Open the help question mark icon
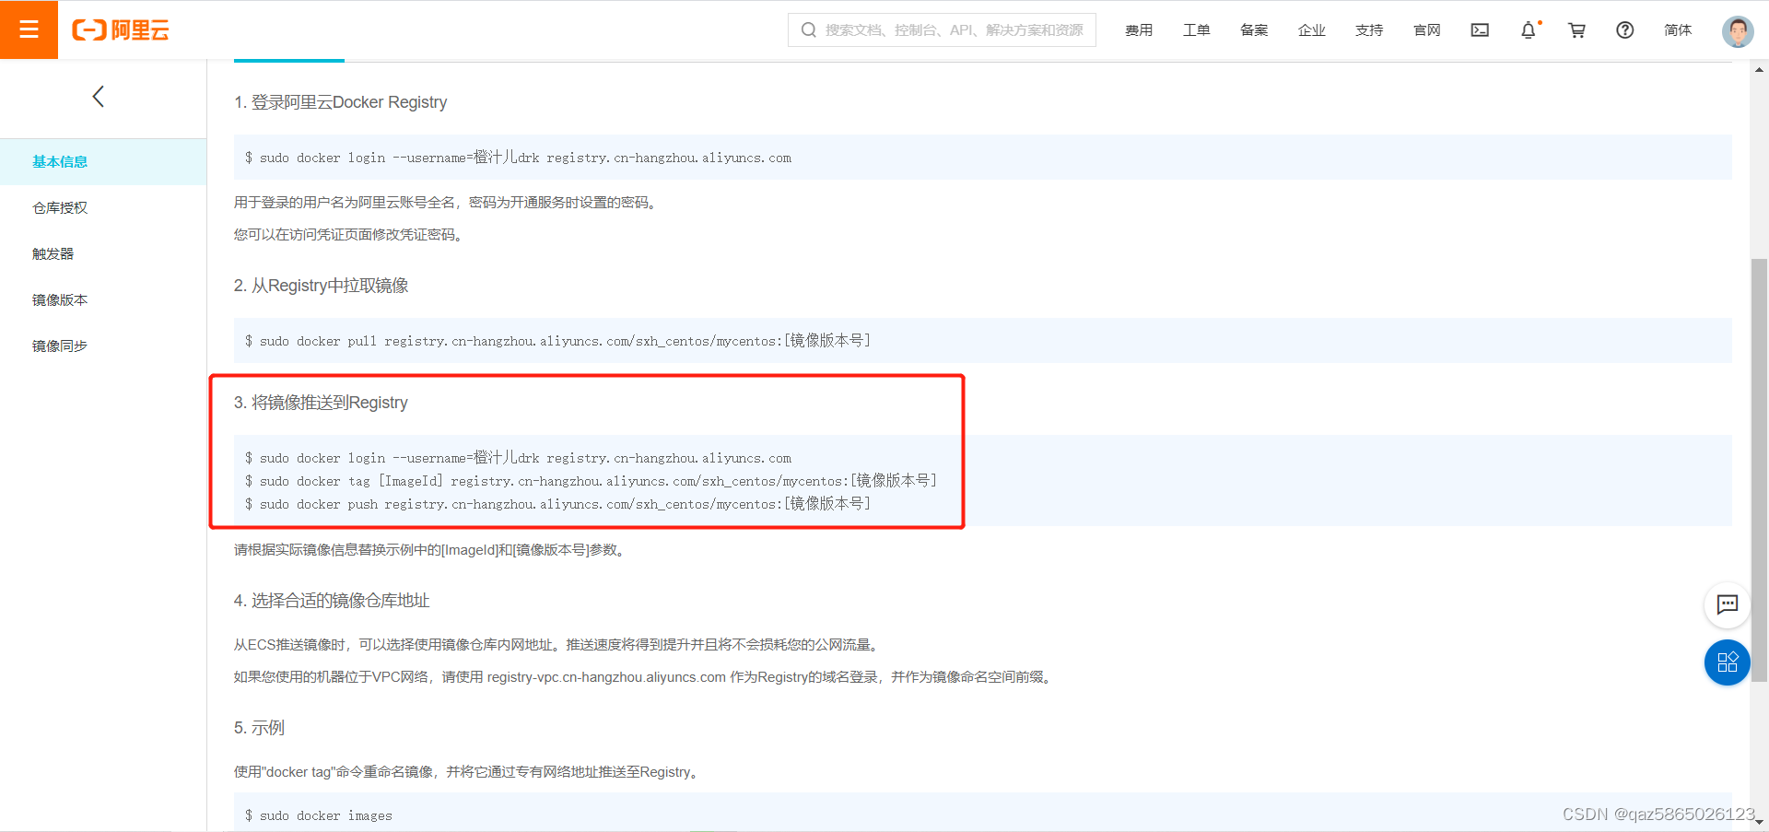The height and width of the screenshot is (832, 1769). pyautogui.click(x=1623, y=29)
